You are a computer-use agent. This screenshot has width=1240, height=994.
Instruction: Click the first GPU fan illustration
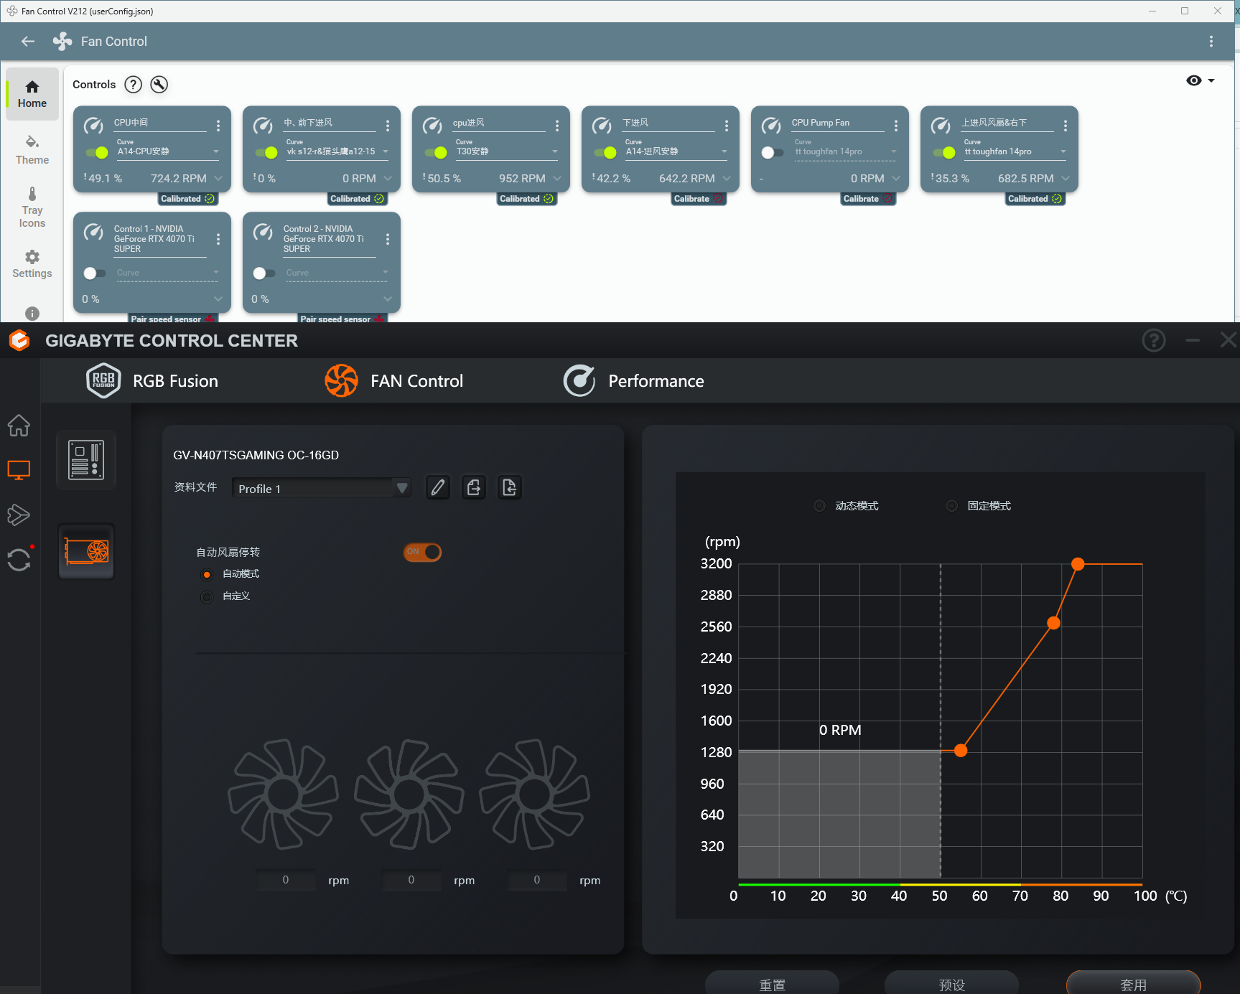pos(284,794)
